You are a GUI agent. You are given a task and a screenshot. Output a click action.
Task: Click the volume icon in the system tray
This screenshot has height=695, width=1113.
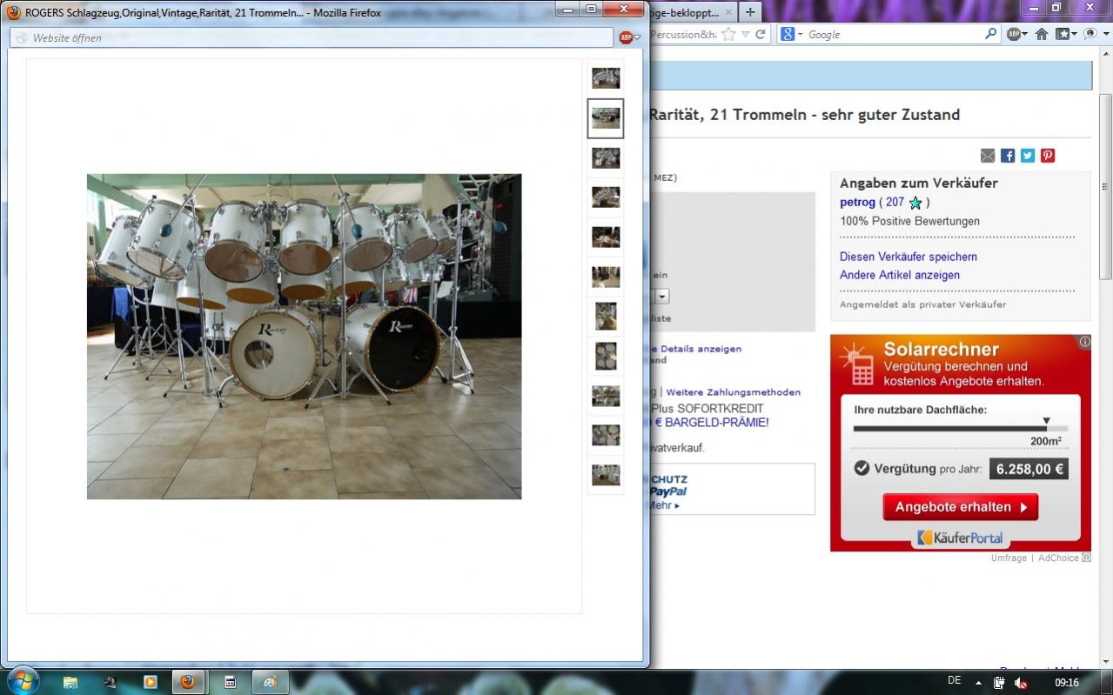1021,683
